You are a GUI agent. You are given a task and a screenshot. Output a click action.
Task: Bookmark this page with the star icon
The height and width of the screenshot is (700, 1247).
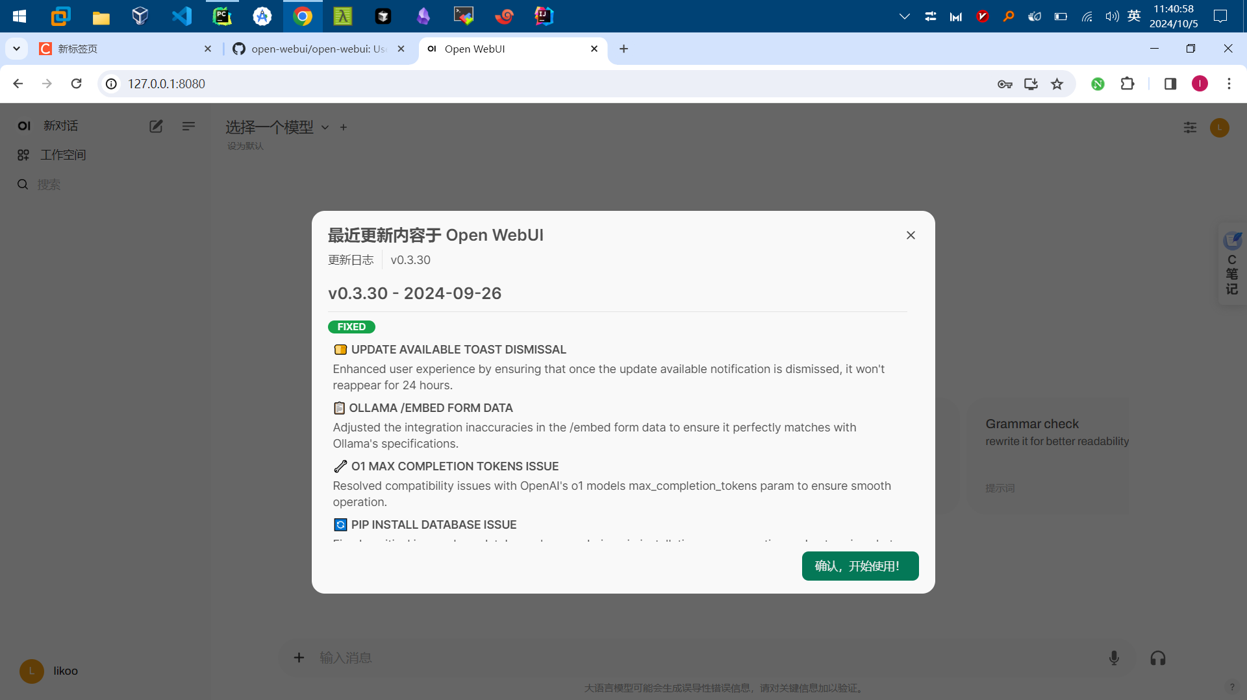1057,84
